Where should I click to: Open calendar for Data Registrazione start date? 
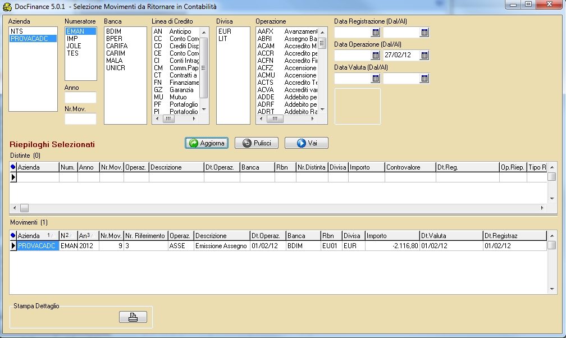point(376,33)
